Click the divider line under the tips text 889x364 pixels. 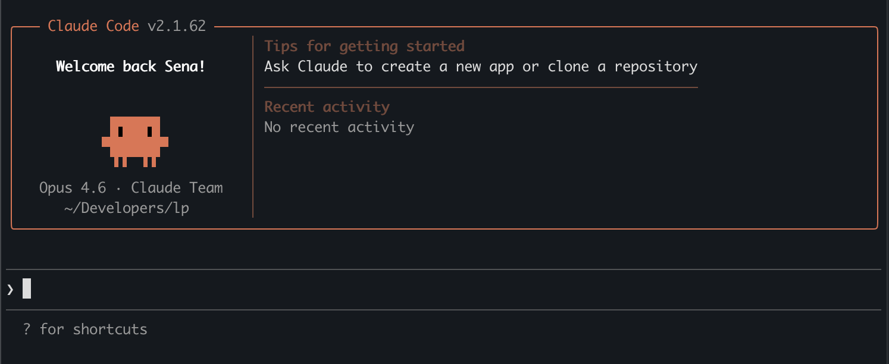(x=480, y=87)
